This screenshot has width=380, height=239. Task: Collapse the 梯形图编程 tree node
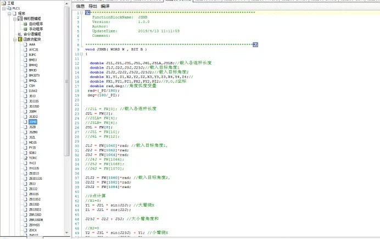(x=14, y=19)
